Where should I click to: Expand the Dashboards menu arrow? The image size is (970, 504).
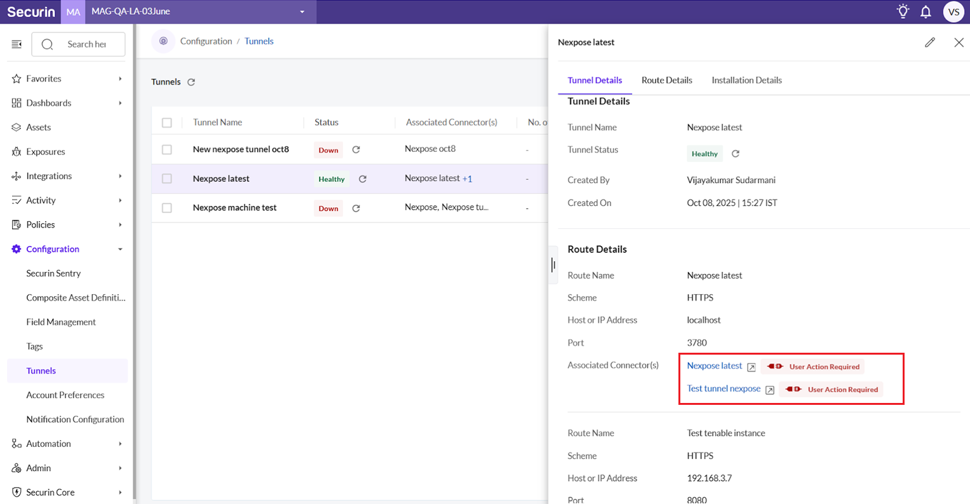[x=120, y=103]
